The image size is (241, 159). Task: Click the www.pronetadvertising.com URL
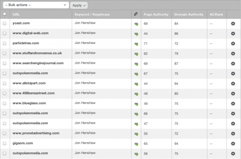[36, 133]
